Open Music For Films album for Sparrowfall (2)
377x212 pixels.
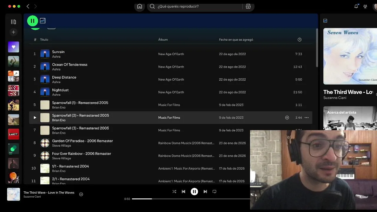point(169,117)
